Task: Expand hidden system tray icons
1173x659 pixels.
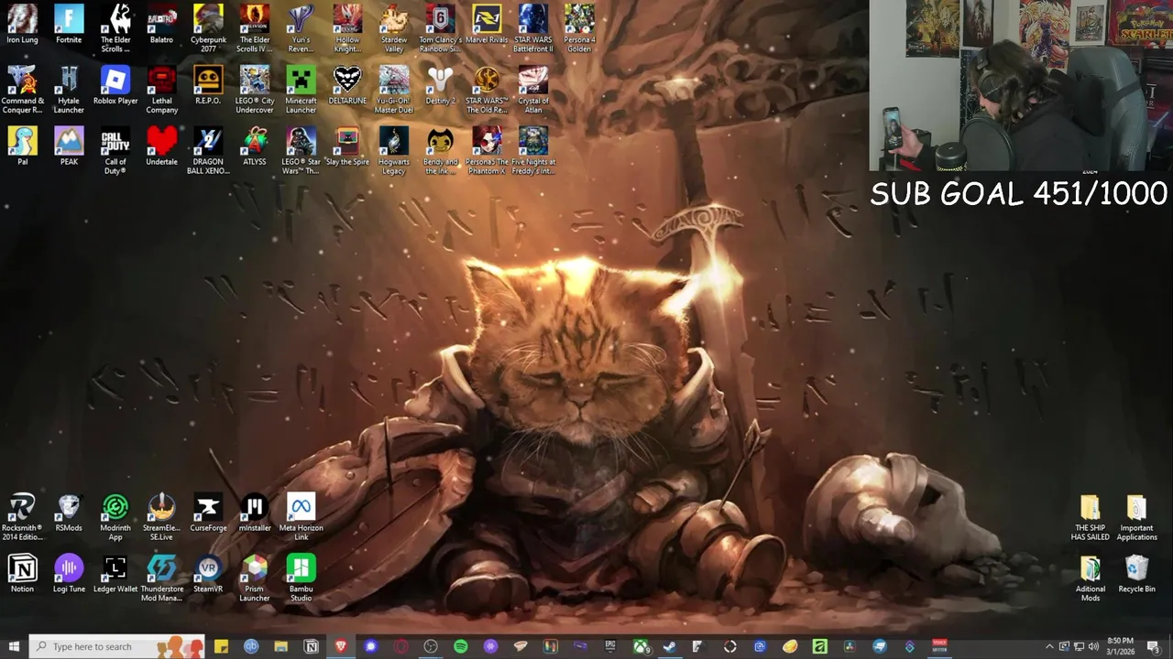Action: [1050, 646]
